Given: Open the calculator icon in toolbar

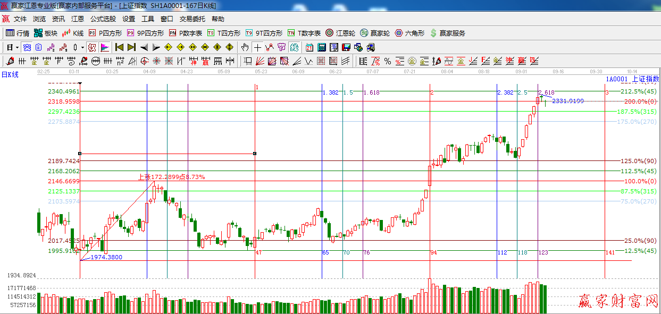Looking at the screenshot, I should [322, 47].
